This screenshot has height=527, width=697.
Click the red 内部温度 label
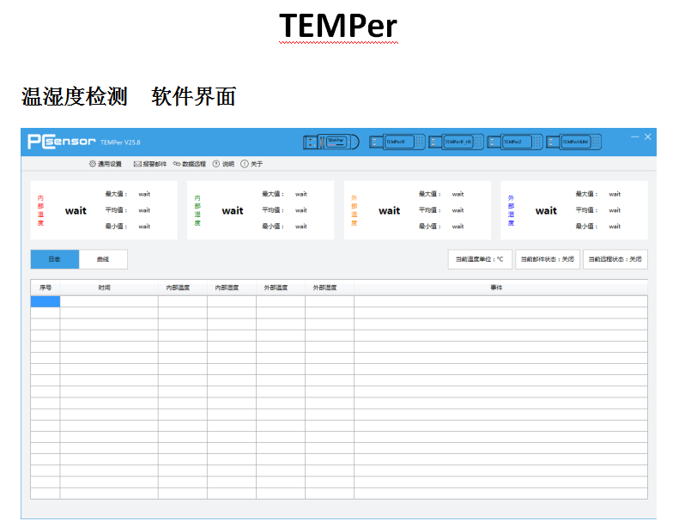tap(40, 210)
